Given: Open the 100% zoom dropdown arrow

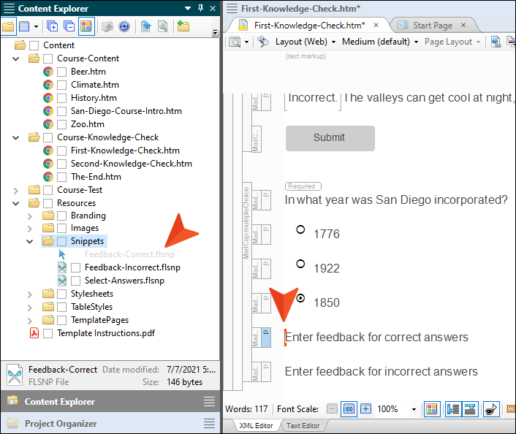Looking at the screenshot, I should tap(414, 409).
